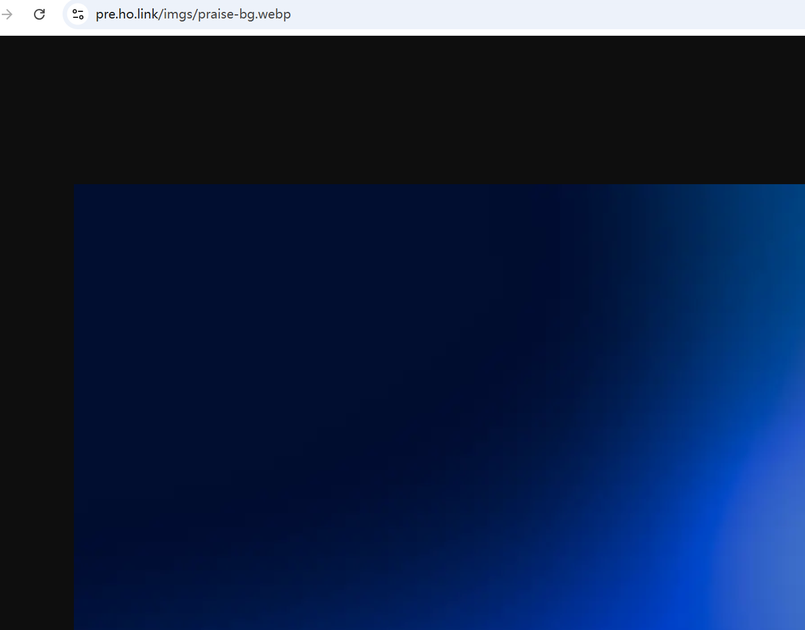Click the address bar URL pre.ho.link/imgs/praise-bg.webp
This screenshot has height=630, width=805.
click(193, 14)
